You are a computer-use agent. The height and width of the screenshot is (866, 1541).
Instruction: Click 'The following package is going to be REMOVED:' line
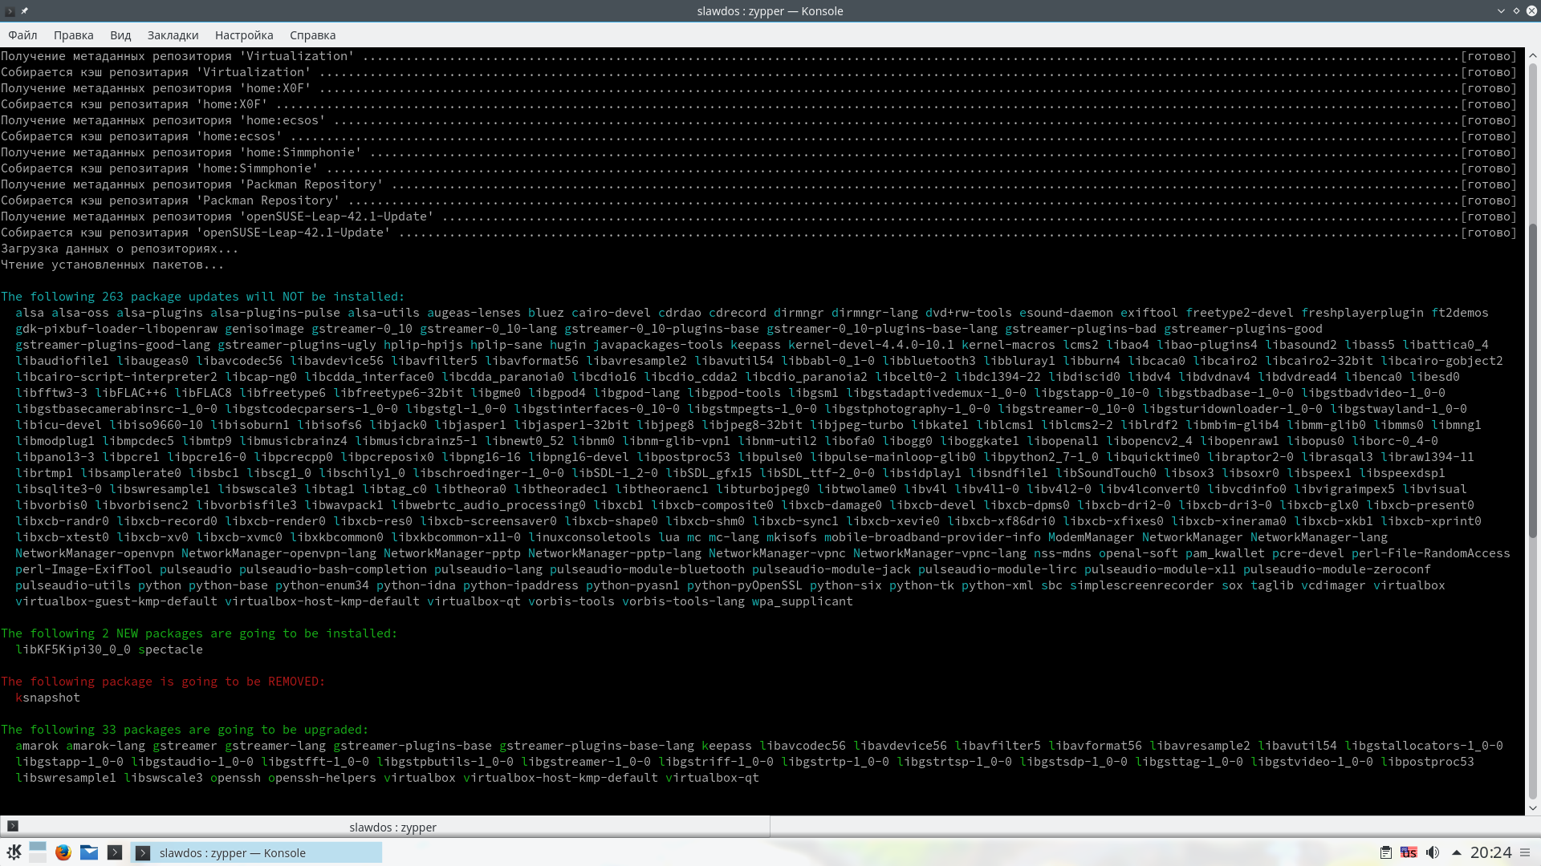[x=163, y=682]
